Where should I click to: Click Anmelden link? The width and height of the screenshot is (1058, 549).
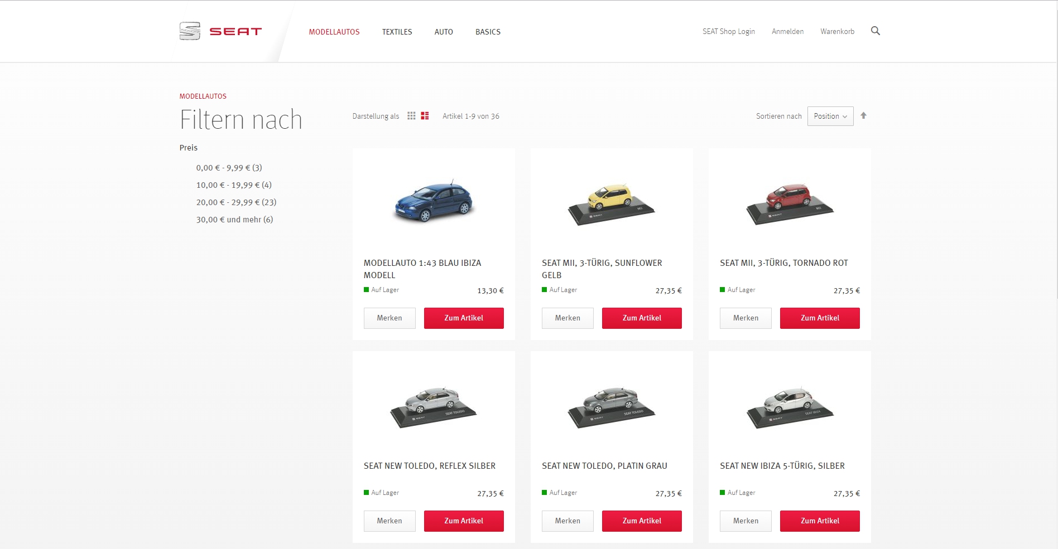787,31
